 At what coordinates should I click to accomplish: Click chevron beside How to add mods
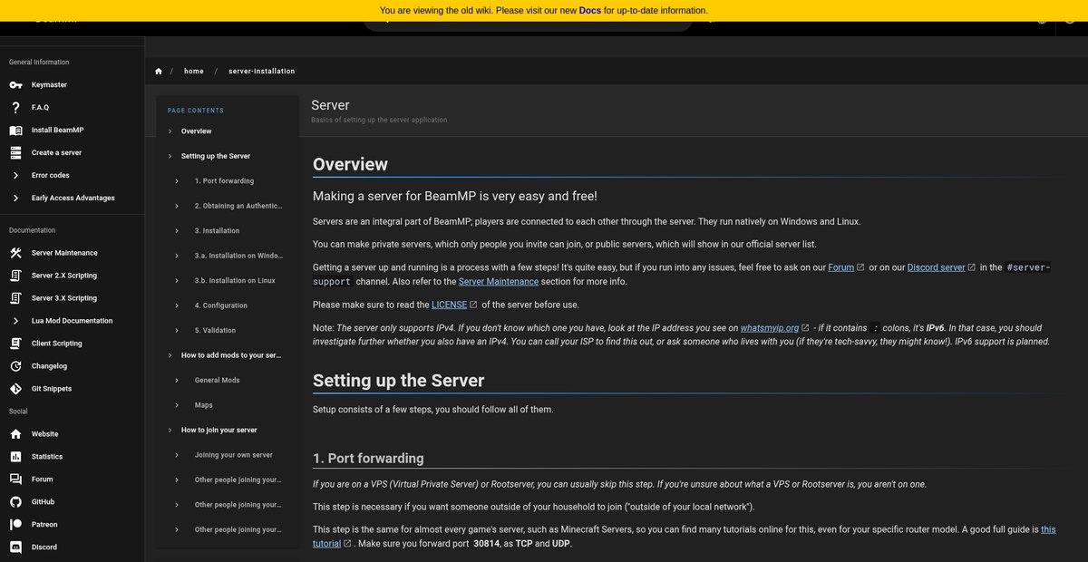[170, 355]
